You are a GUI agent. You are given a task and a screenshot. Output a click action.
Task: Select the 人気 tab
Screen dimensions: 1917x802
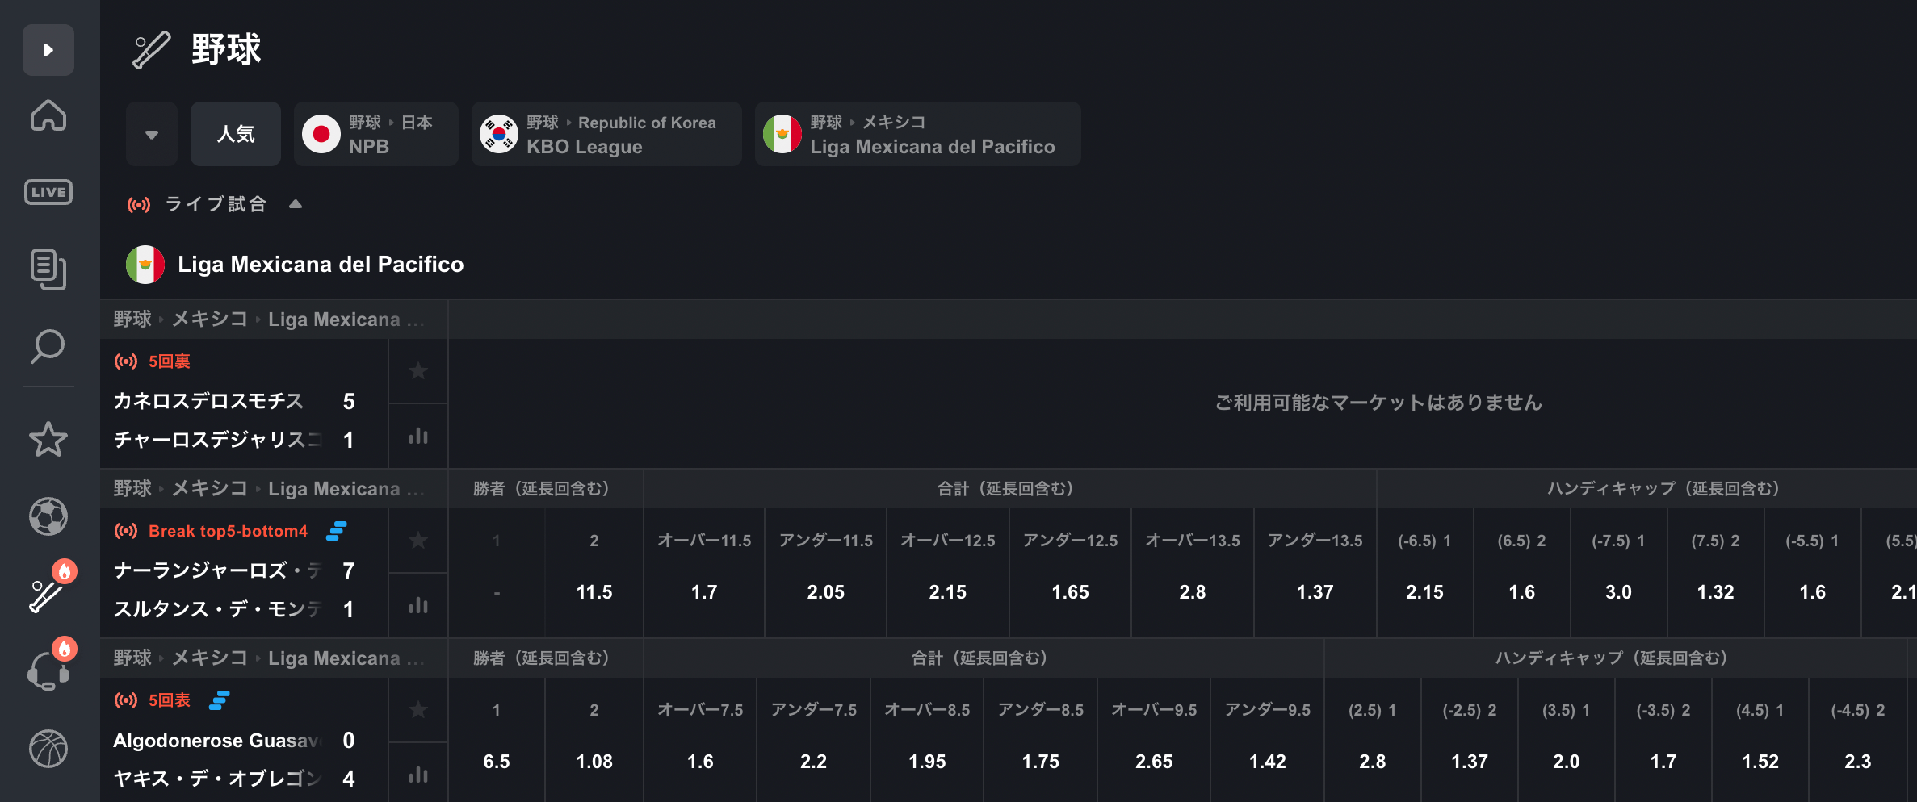[x=236, y=134]
